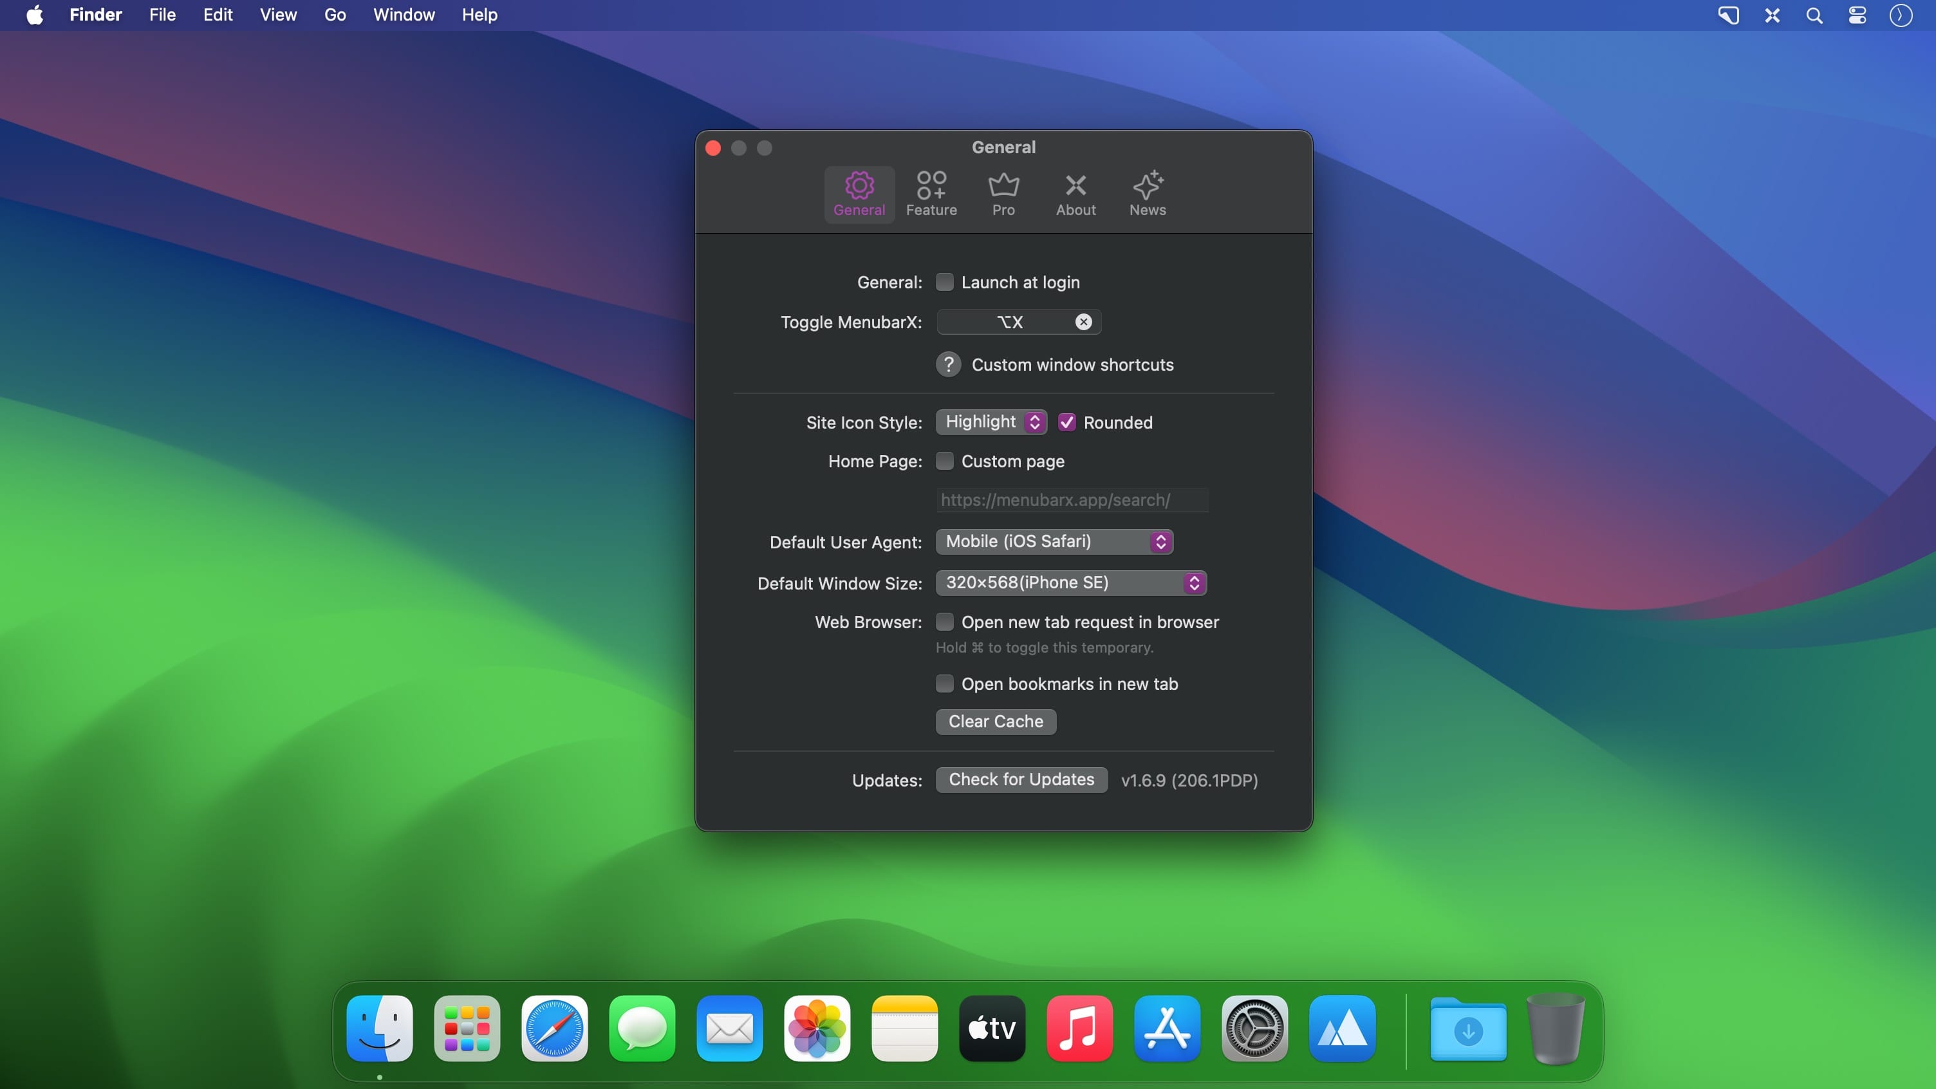Click the help question mark icon

click(949, 364)
